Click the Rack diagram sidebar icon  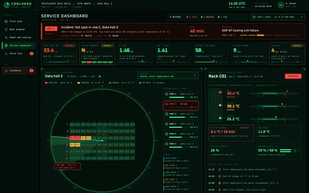tap(6, 29)
